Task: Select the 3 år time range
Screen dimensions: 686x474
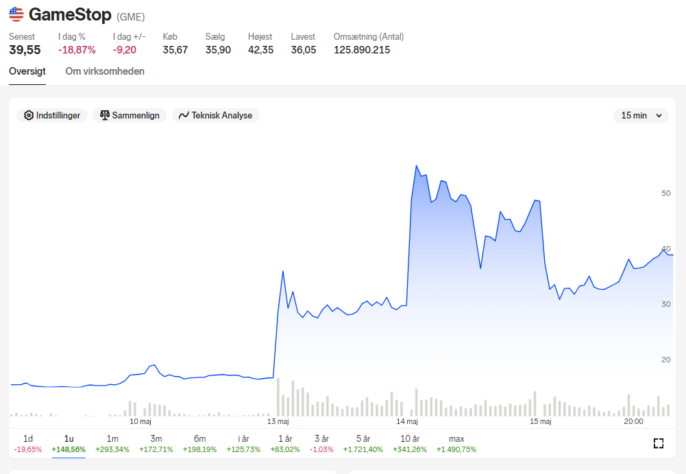Action: pos(321,443)
